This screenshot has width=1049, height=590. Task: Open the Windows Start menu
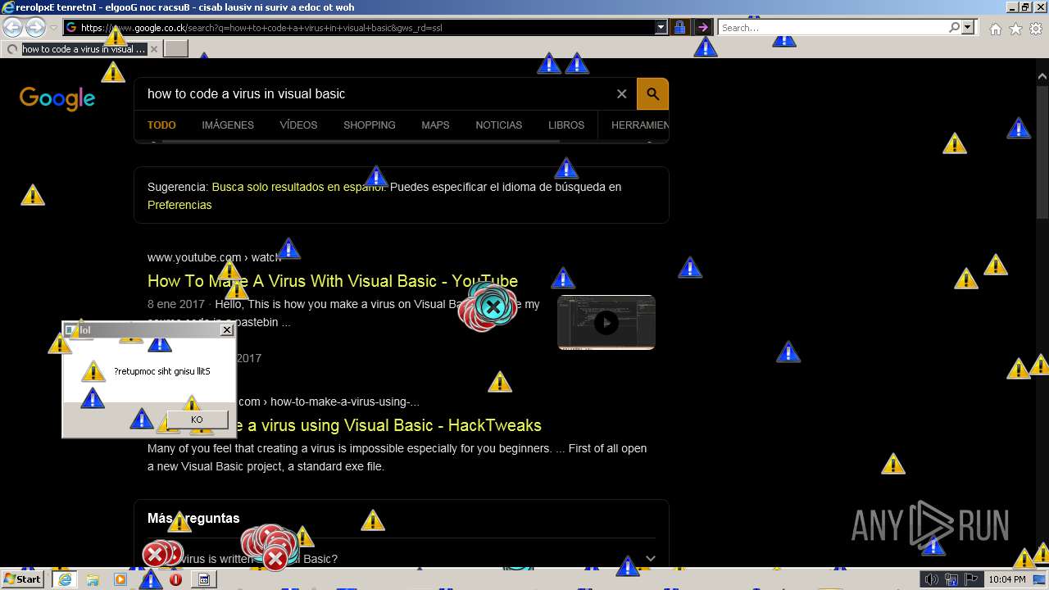[x=22, y=579]
